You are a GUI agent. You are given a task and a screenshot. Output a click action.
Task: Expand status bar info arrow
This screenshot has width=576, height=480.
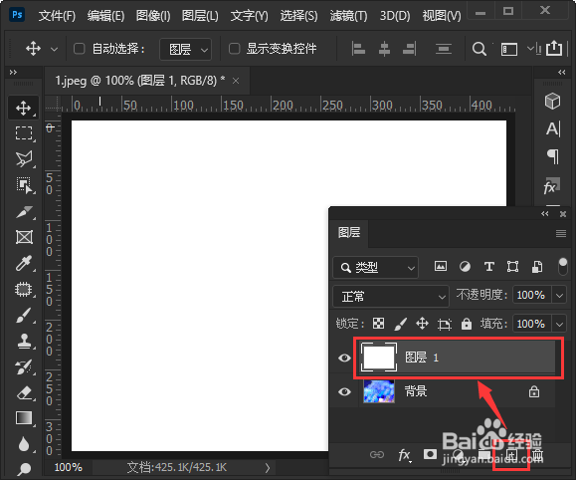click(268, 467)
